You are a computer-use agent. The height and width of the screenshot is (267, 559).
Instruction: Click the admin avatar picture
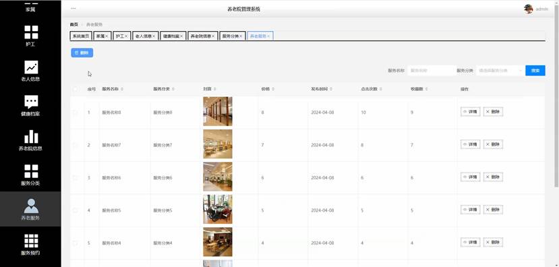click(x=529, y=9)
